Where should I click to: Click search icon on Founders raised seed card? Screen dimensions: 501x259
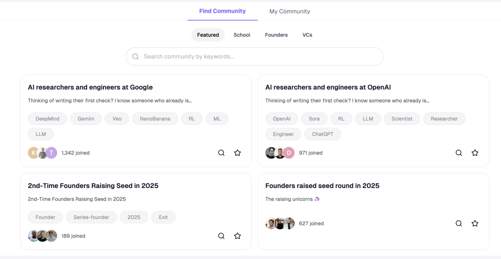(x=459, y=223)
